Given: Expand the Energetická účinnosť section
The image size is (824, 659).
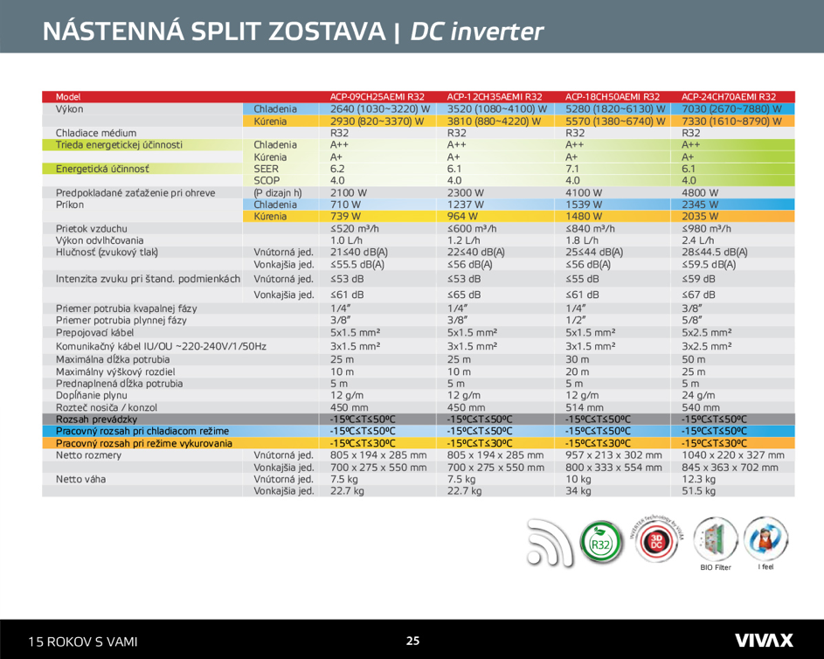Looking at the screenshot, I should (96, 168).
